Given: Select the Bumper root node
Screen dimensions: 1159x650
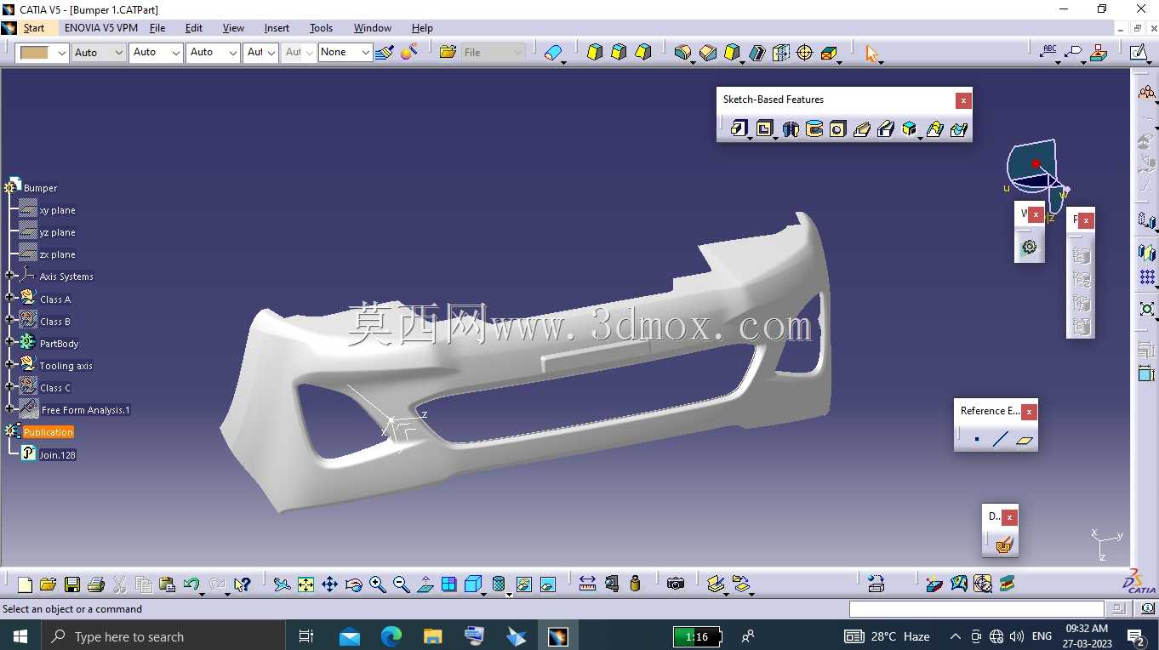Looking at the screenshot, I should click(x=40, y=188).
